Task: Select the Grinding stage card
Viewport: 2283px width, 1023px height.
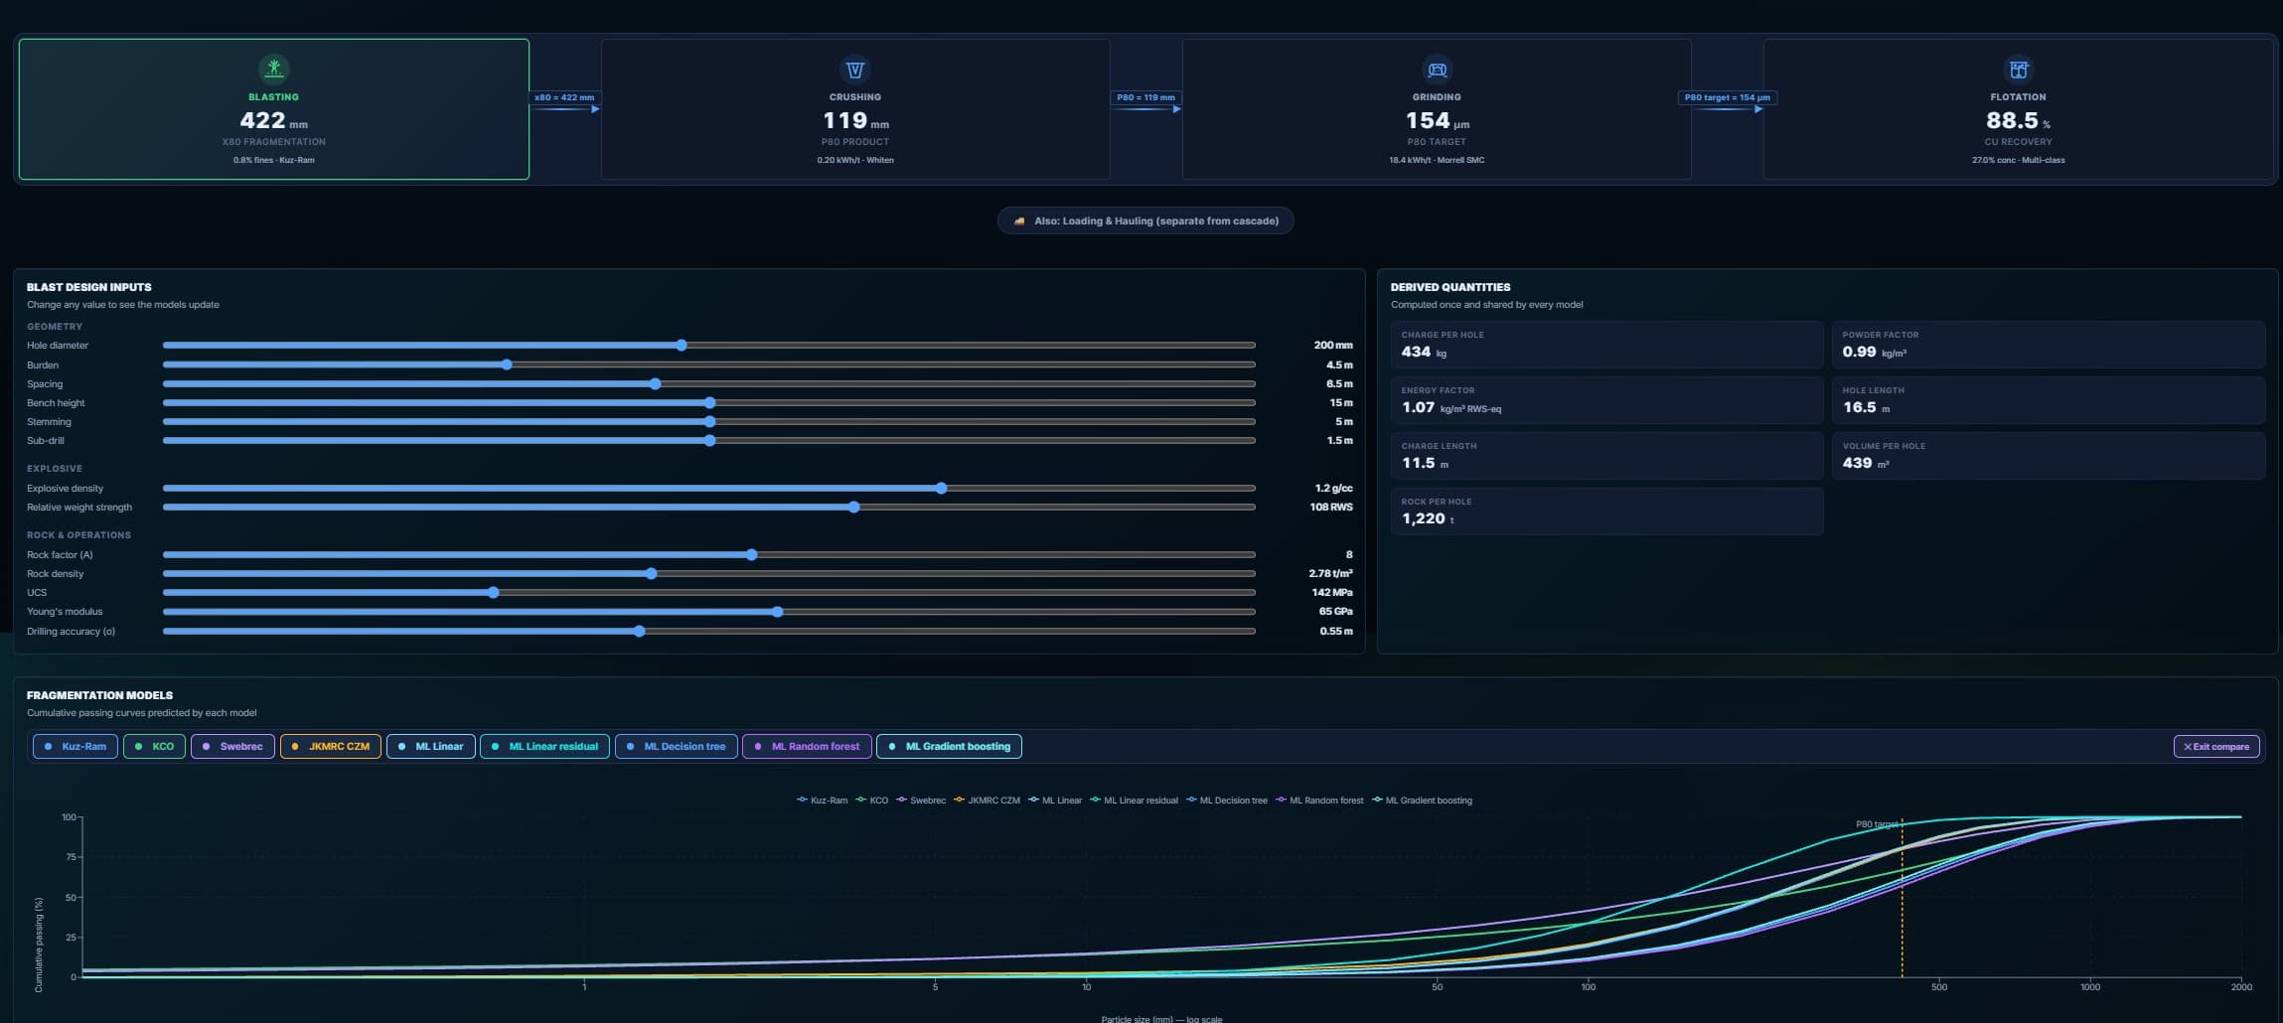Action: tap(1437, 109)
